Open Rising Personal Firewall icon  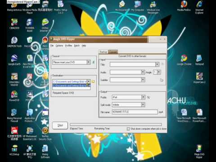[x=14, y=115]
